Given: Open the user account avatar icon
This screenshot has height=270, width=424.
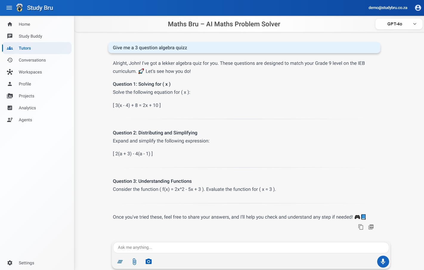Looking at the screenshot, I should 418,8.
